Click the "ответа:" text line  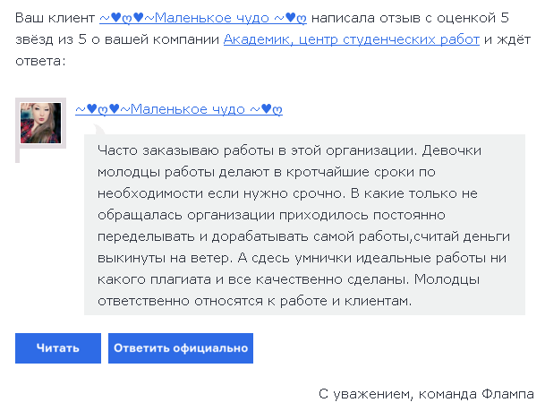40,61
